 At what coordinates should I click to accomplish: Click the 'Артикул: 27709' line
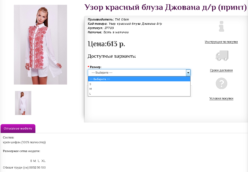pyautogui.click(x=101, y=28)
